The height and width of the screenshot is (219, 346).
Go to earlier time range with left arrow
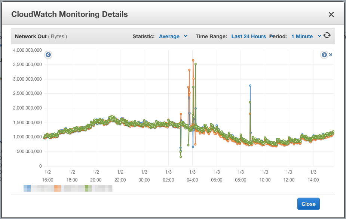(x=48, y=55)
